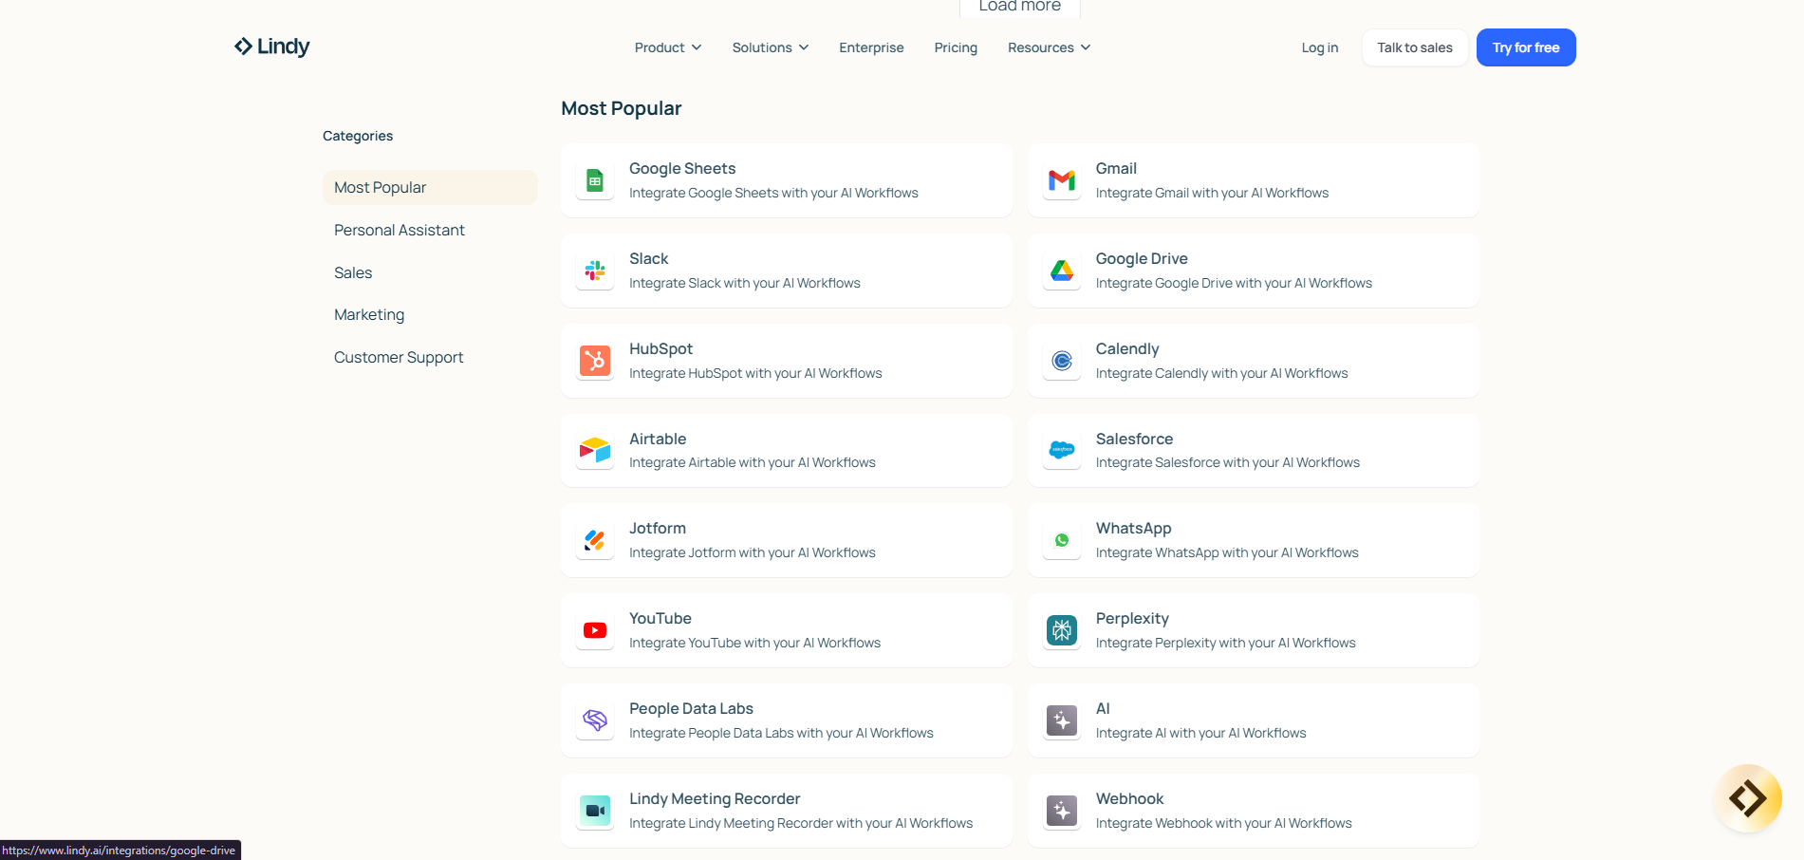Open the Gmail envelope icon
Screen dimensions: 1804x860
1062,180
